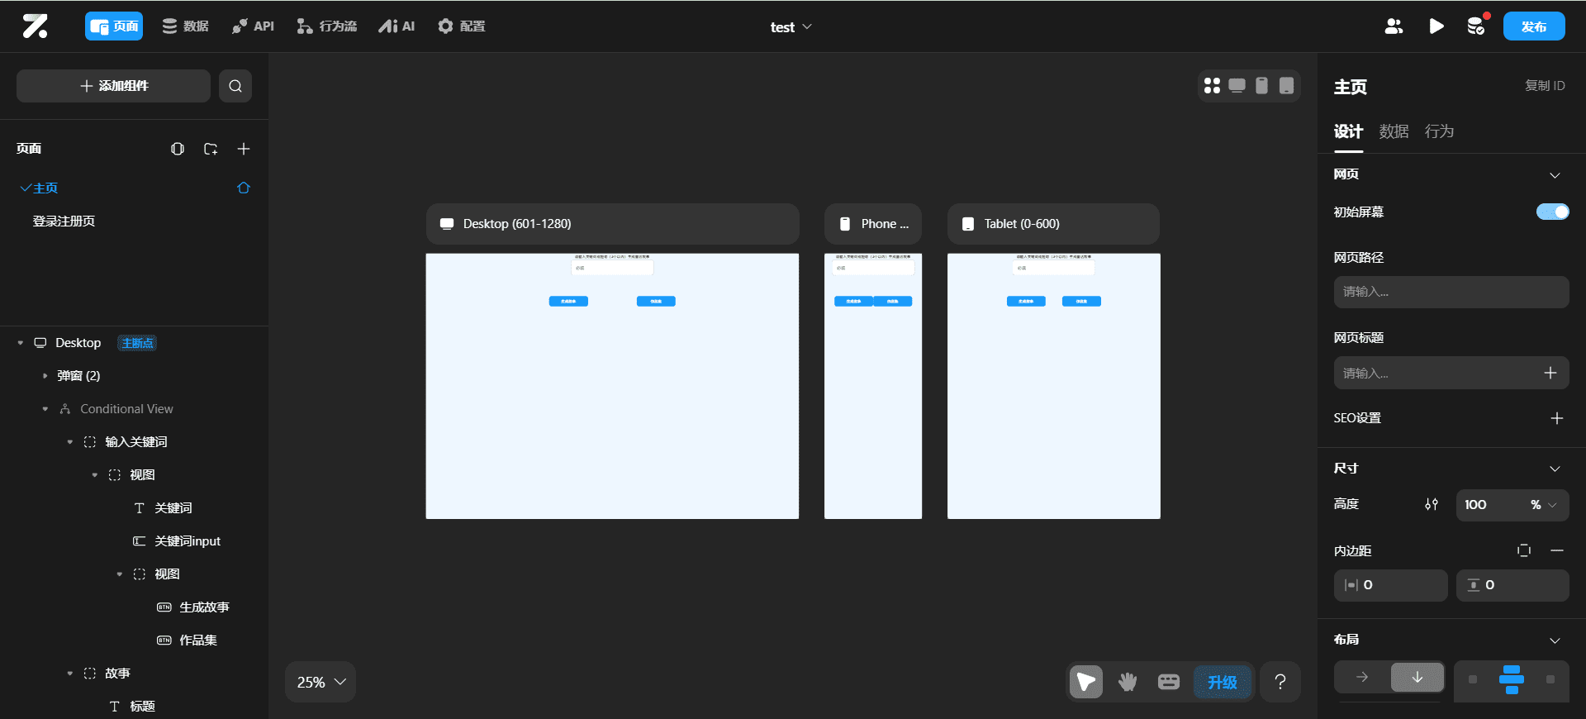This screenshot has width=1586, height=719.
Task: Click the 发布 publish button
Action: coord(1534,26)
